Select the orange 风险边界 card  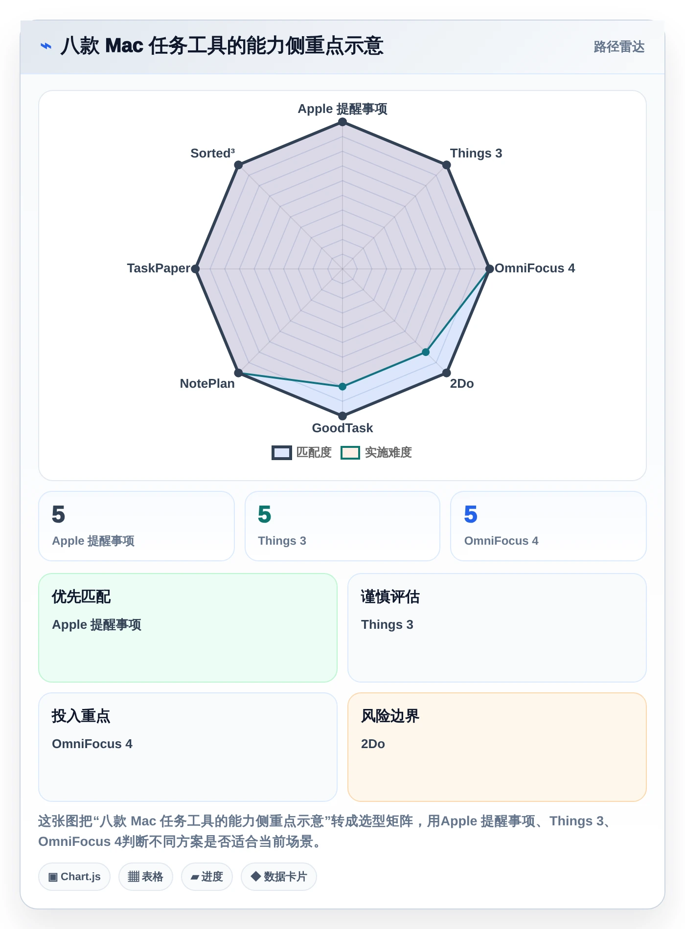tap(497, 747)
